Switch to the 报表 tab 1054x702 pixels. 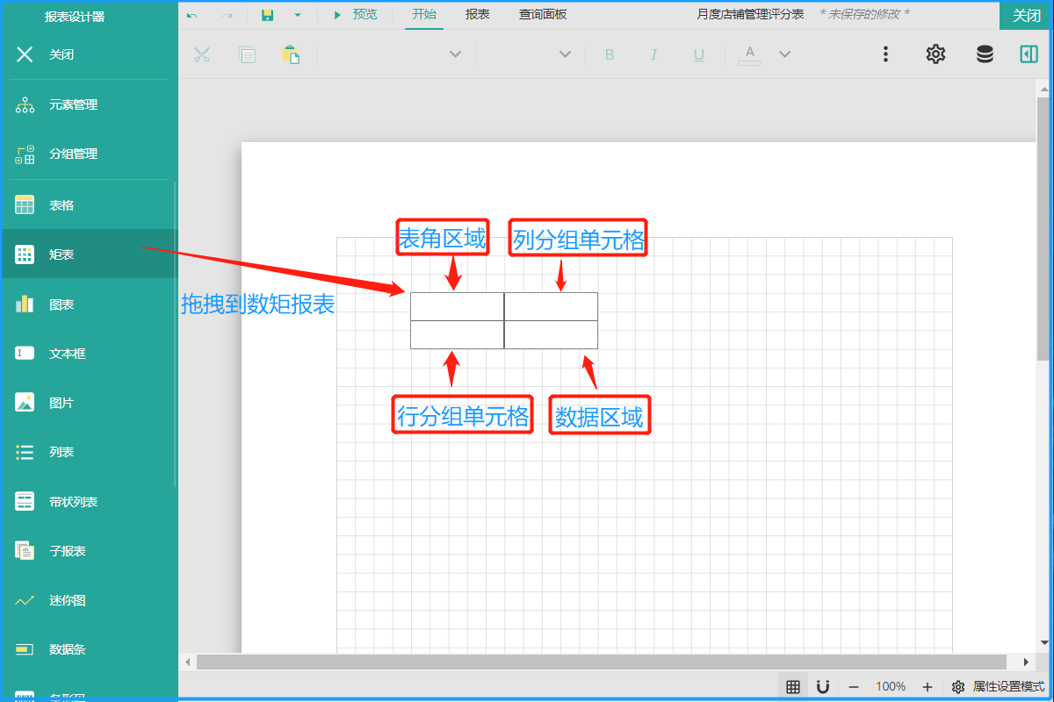478,15
